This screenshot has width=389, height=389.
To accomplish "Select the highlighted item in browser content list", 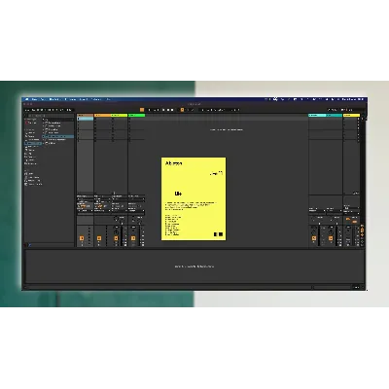I will pyautogui.click(x=58, y=136).
